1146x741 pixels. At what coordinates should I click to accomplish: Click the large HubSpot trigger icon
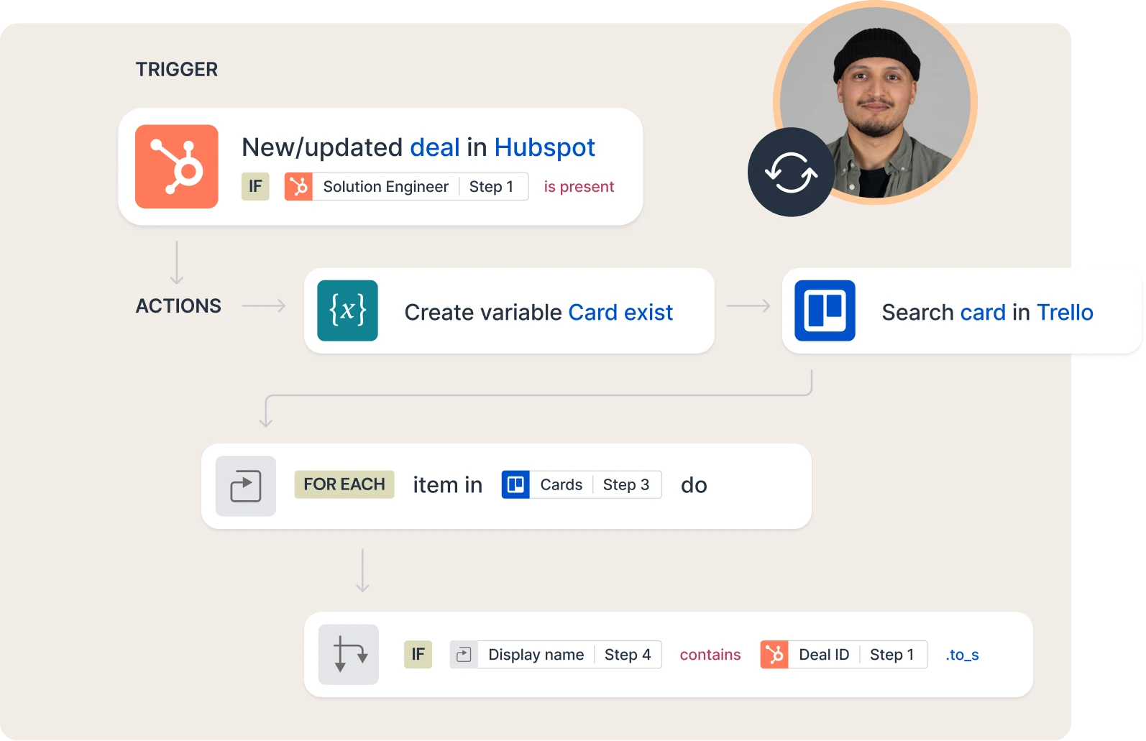(x=176, y=167)
